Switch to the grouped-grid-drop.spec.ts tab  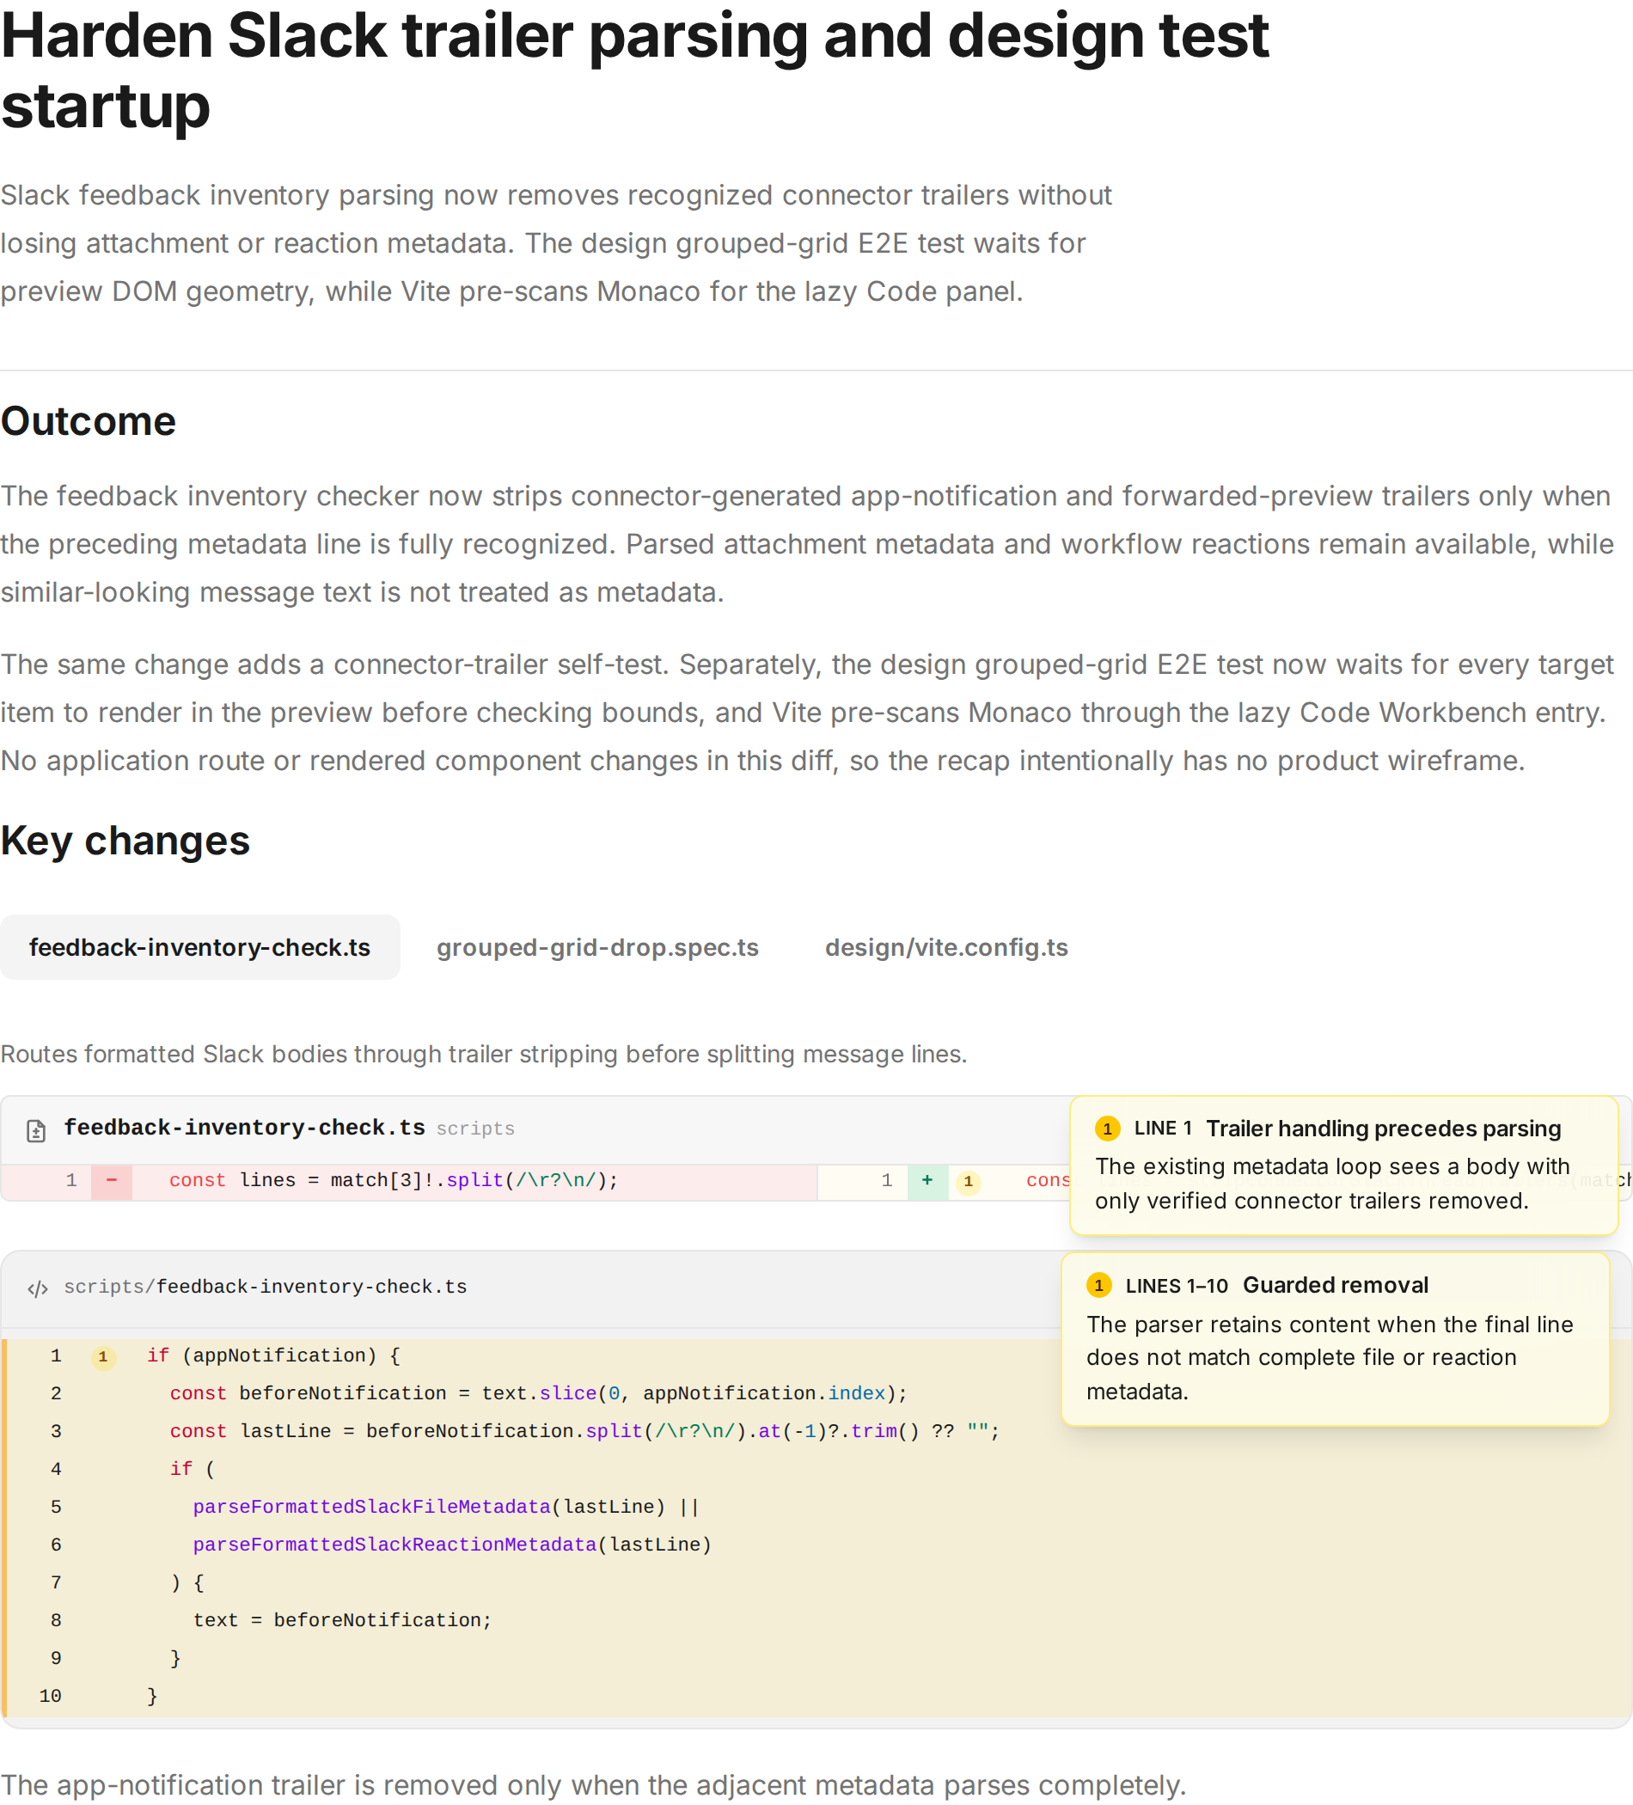click(597, 947)
